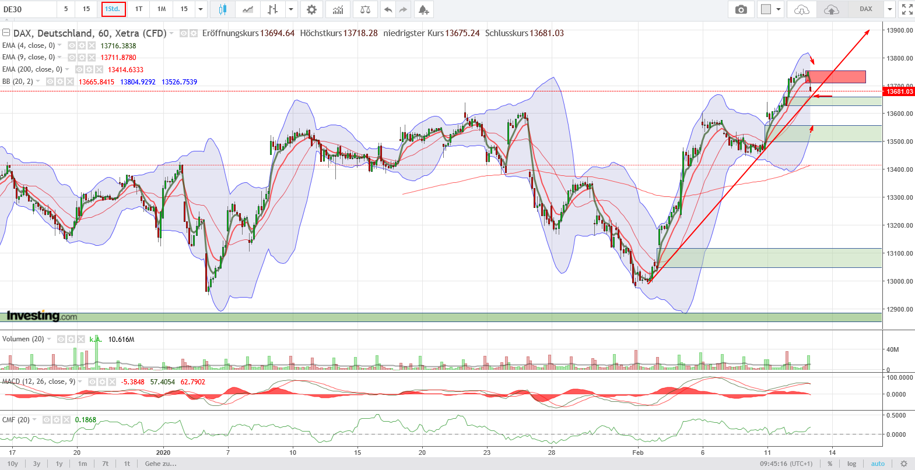Open chart properties gear at bottom right

[x=904, y=464]
